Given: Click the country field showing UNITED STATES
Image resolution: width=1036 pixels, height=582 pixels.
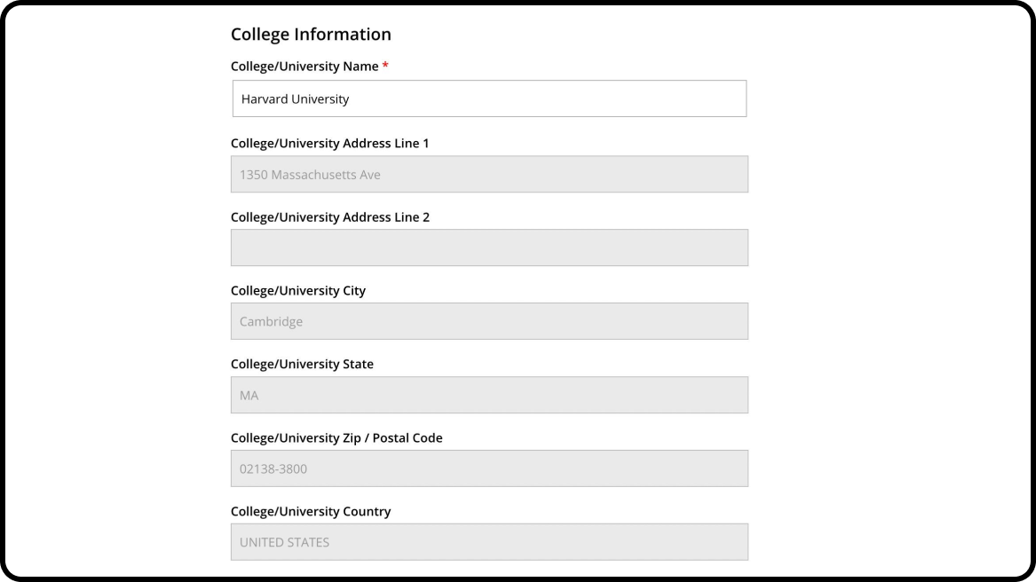Looking at the screenshot, I should [x=488, y=541].
